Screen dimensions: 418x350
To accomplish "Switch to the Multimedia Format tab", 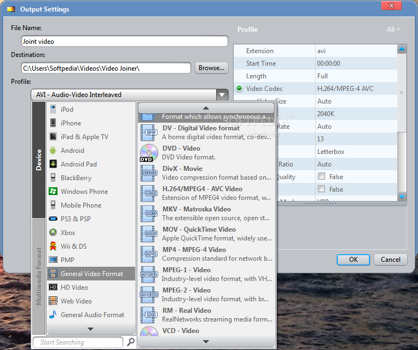I will tap(39, 276).
